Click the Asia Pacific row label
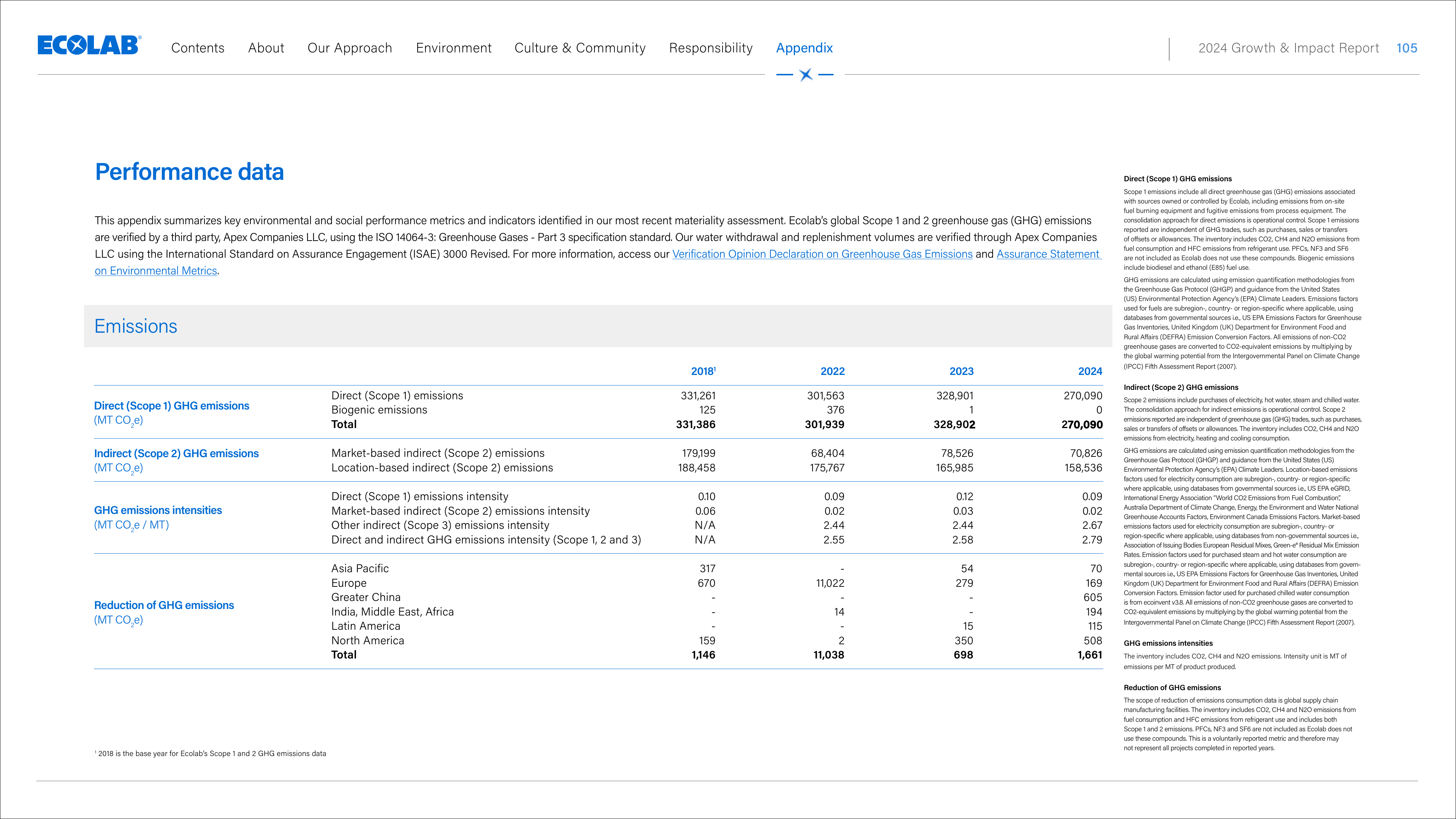This screenshot has height=819, width=1456. click(360, 569)
